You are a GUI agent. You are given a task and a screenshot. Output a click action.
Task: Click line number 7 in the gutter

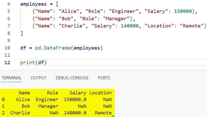coord(9,26)
